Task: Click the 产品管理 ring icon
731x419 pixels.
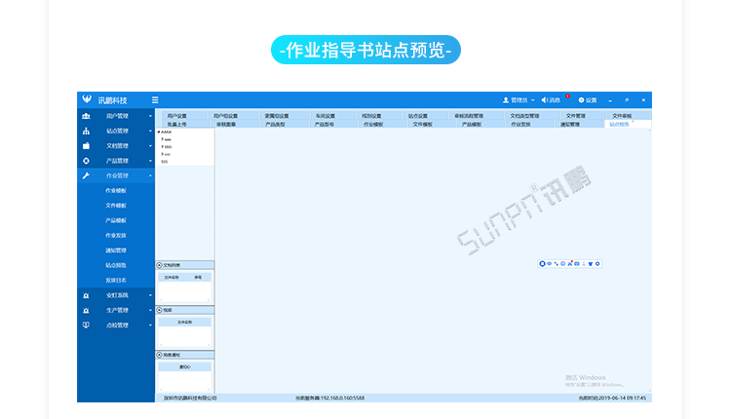Action: [86, 161]
